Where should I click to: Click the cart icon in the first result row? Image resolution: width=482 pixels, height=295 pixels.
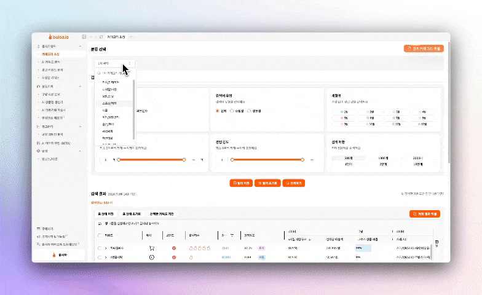(x=151, y=248)
